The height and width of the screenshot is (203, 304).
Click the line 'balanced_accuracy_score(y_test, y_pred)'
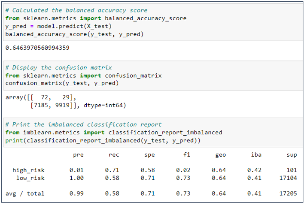point(74,34)
